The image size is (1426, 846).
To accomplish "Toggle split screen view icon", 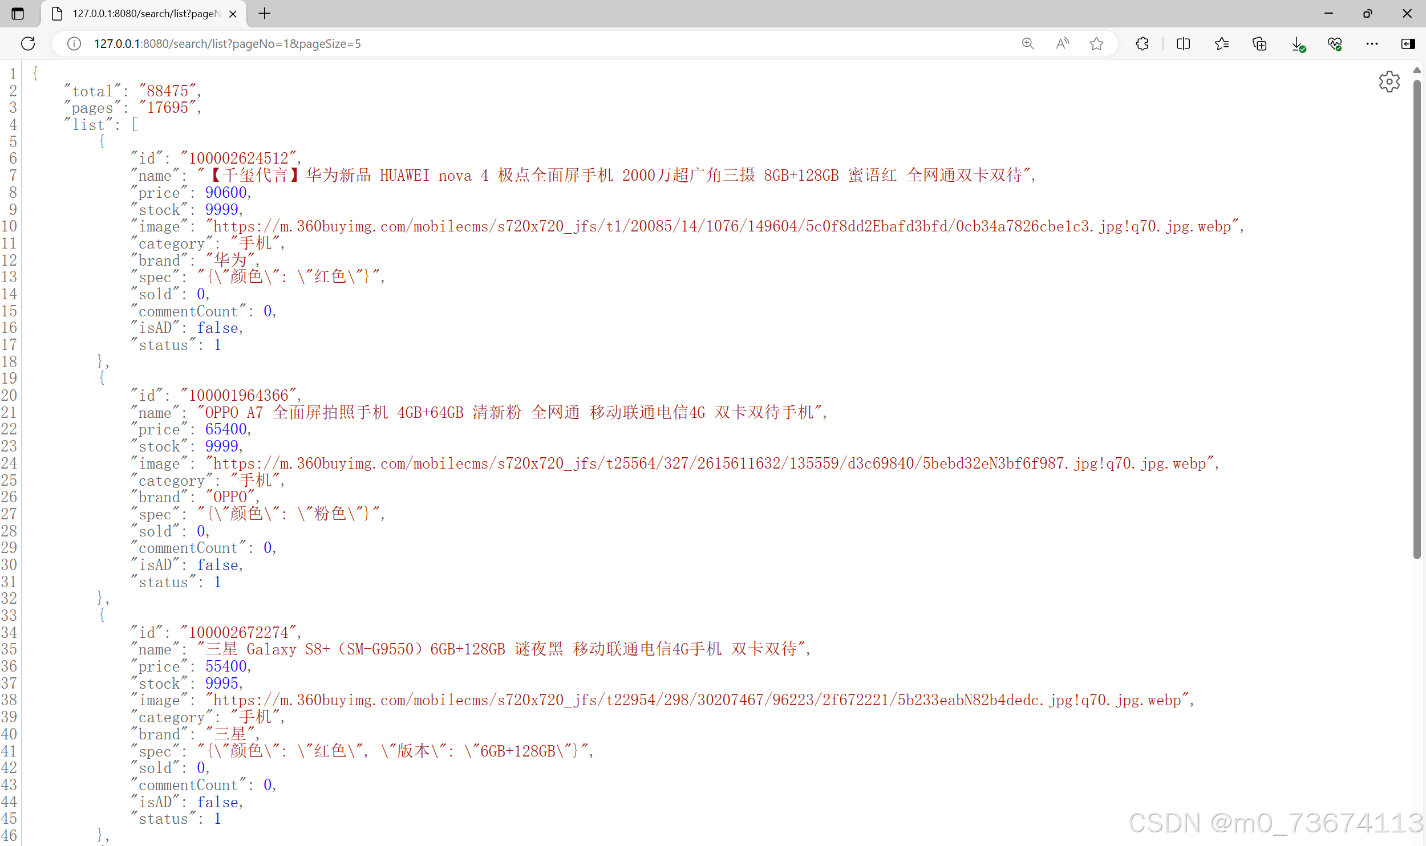I will coord(1183,44).
